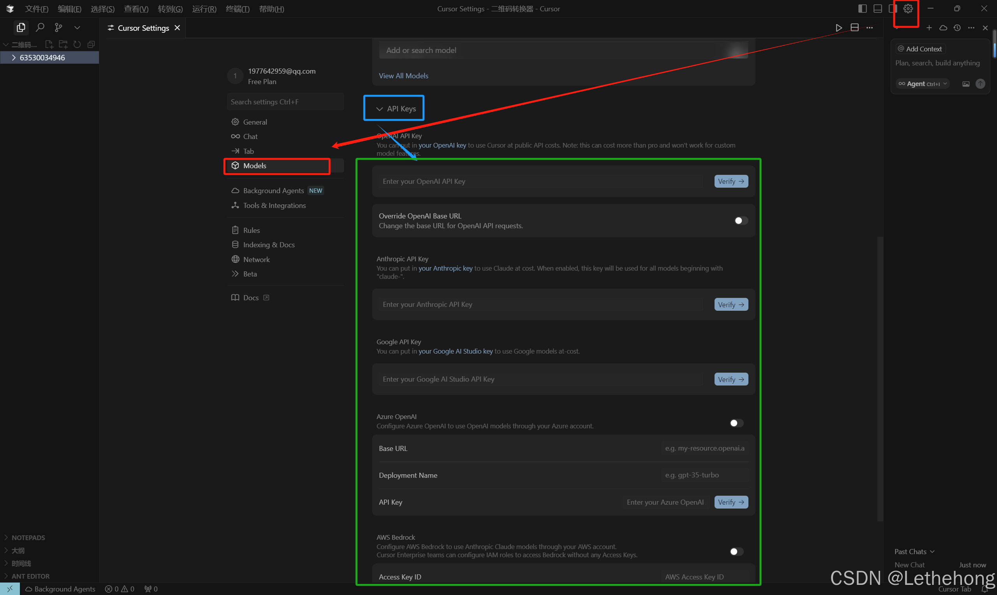The height and width of the screenshot is (595, 997).
Task: Focus the Search settings field
Action: (x=285, y=102)
